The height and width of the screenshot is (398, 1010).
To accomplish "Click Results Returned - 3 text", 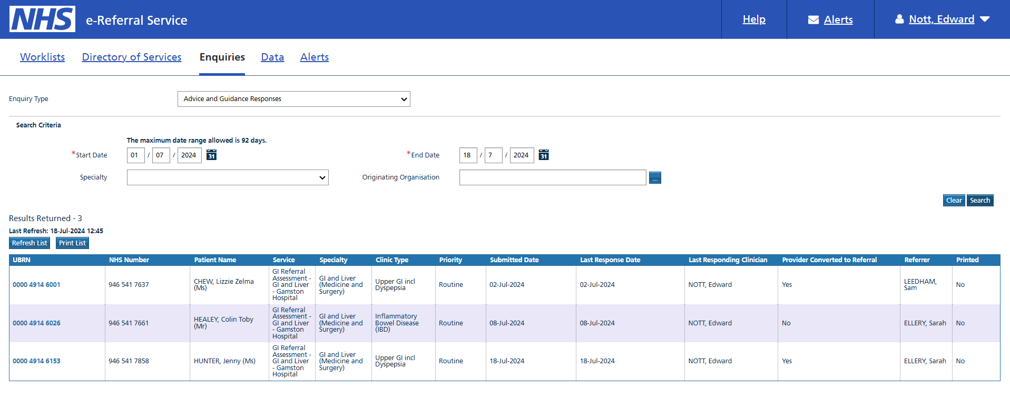I will 45,218.
